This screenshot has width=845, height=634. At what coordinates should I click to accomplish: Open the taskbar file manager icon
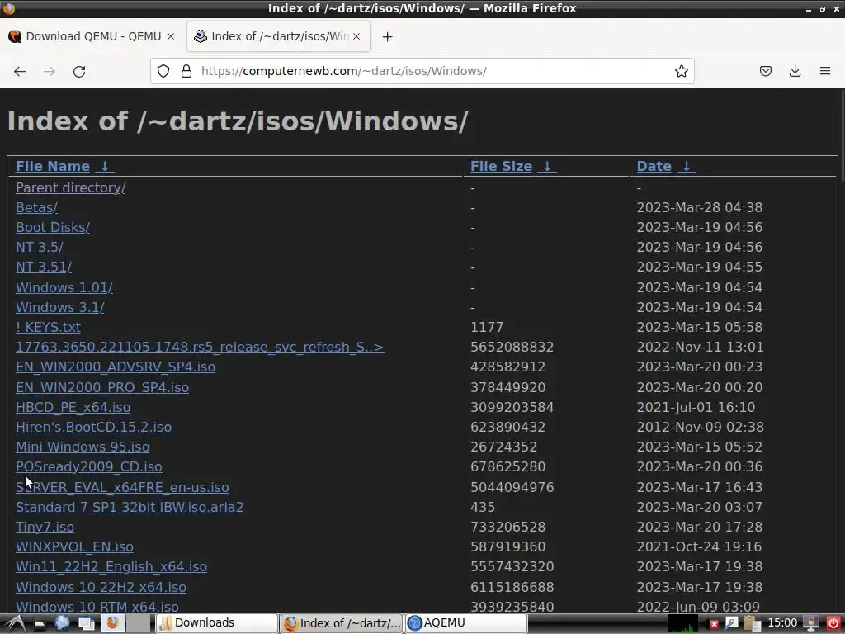[40, 624]
